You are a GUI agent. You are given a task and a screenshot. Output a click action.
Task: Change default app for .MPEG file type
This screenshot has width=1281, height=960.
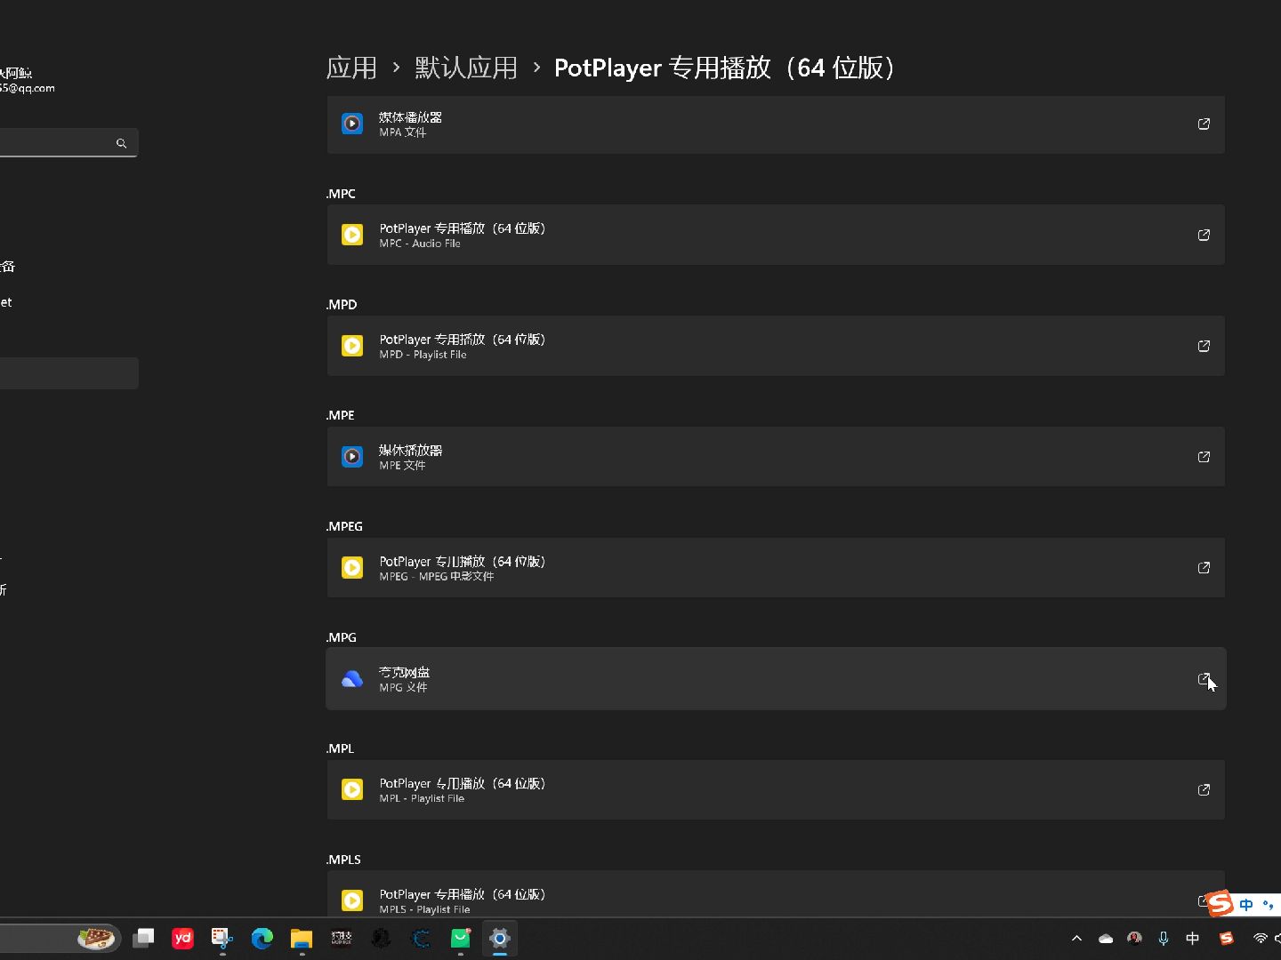click(x=776, y=567)
